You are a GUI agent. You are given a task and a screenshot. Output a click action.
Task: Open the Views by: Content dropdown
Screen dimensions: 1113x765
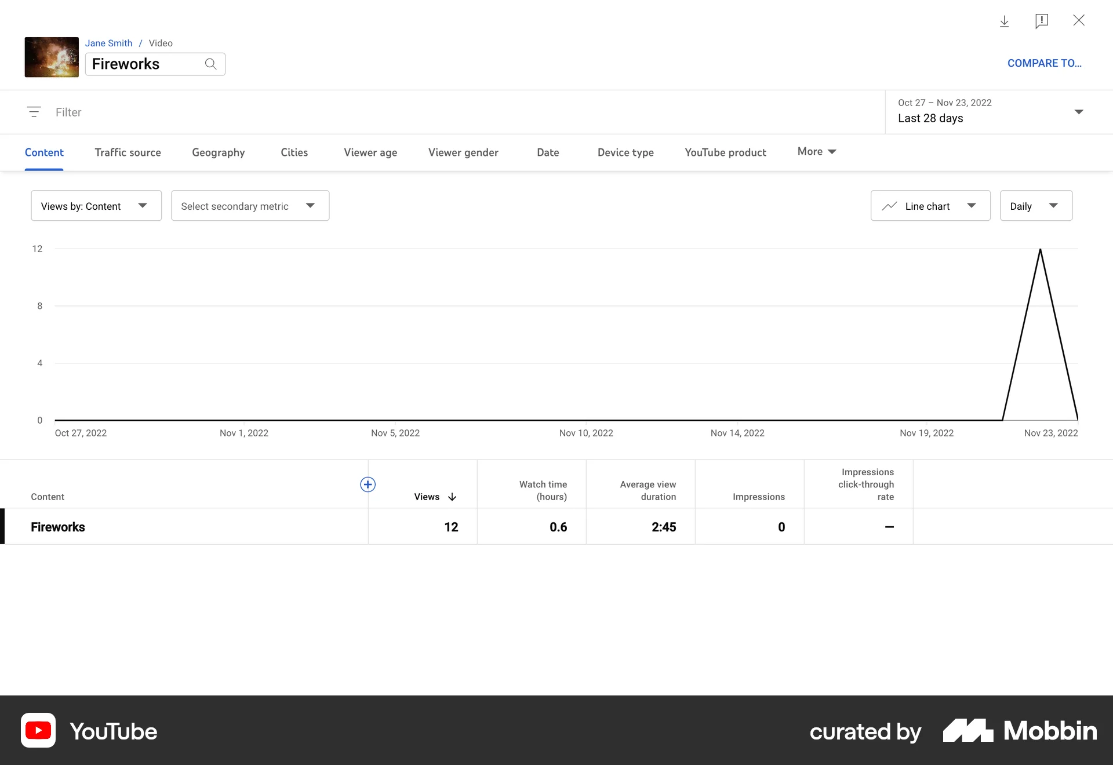point(96,206)
